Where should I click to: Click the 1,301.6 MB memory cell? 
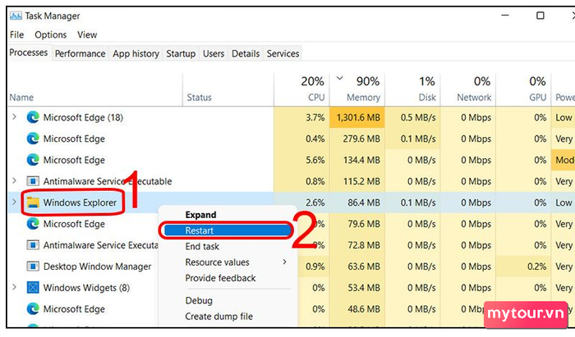click(358, 118)
